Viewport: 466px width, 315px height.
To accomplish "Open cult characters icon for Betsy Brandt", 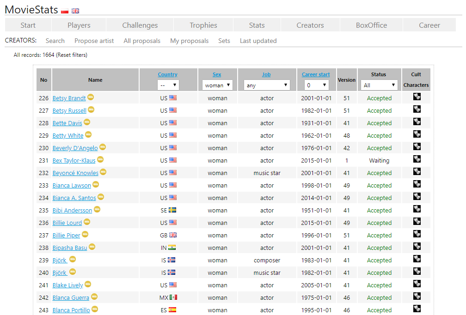I will (417, 97).
